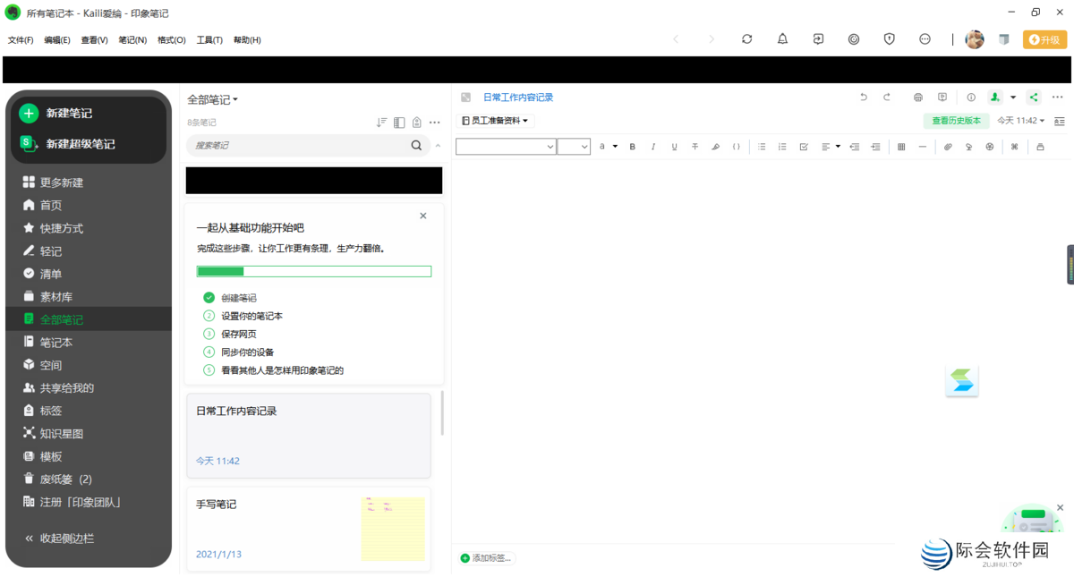Image resolution: width=1074 pixels, height=577 pixels.
Task: Click the green getting-started progress bar
Action: (x=313, y=271)
